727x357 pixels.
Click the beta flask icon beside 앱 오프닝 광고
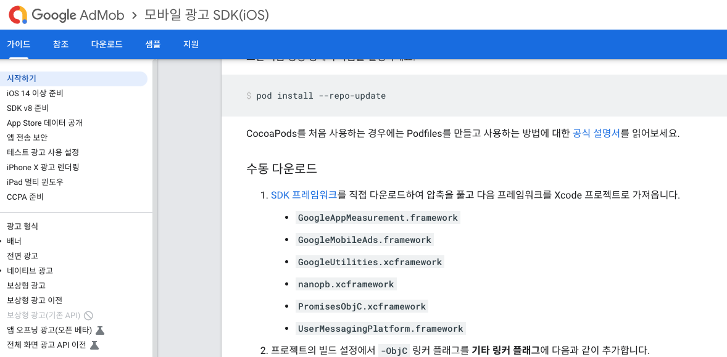(100, 330)
